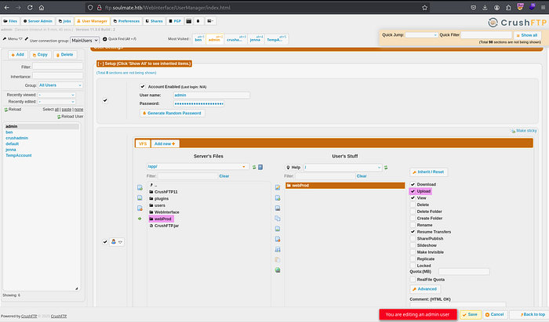Expand the /app/ server path dropdown

(244, 167)
